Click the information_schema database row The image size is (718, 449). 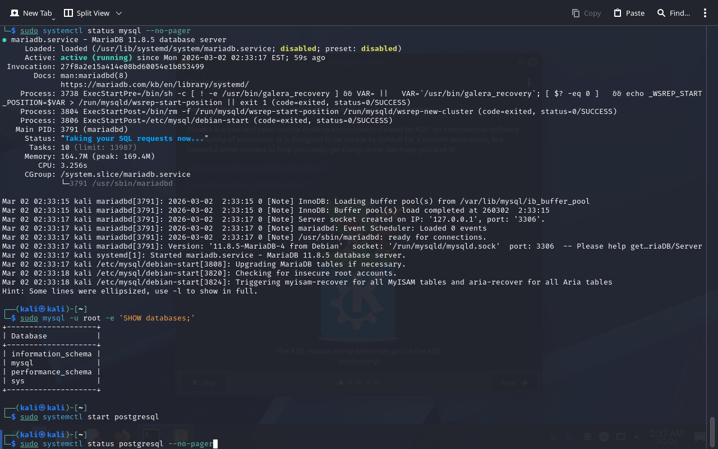coord(51,354)
